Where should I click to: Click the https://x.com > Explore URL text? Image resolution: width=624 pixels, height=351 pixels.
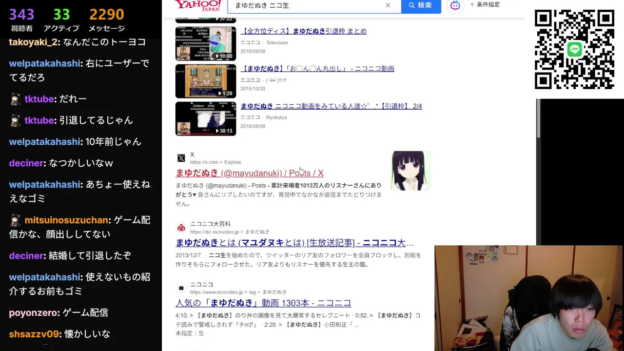tap(215, 162)
